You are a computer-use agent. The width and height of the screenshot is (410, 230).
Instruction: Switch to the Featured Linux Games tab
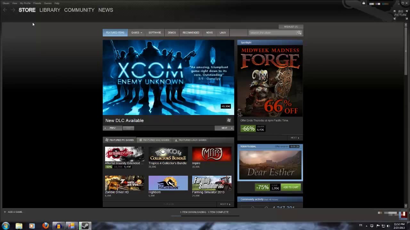(190, 140)
